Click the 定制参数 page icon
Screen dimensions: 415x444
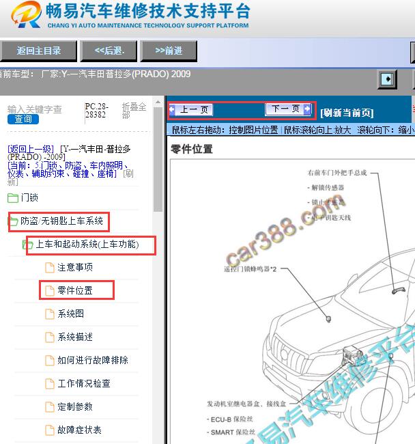coord(50,407)
